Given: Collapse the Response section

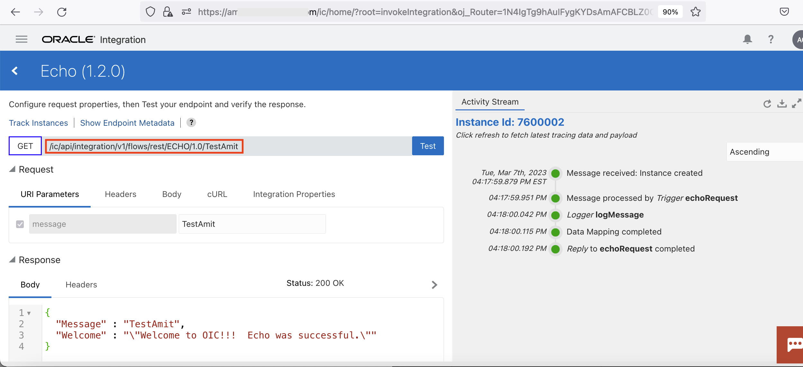Looking at the screenshot, I should (13, 260).
